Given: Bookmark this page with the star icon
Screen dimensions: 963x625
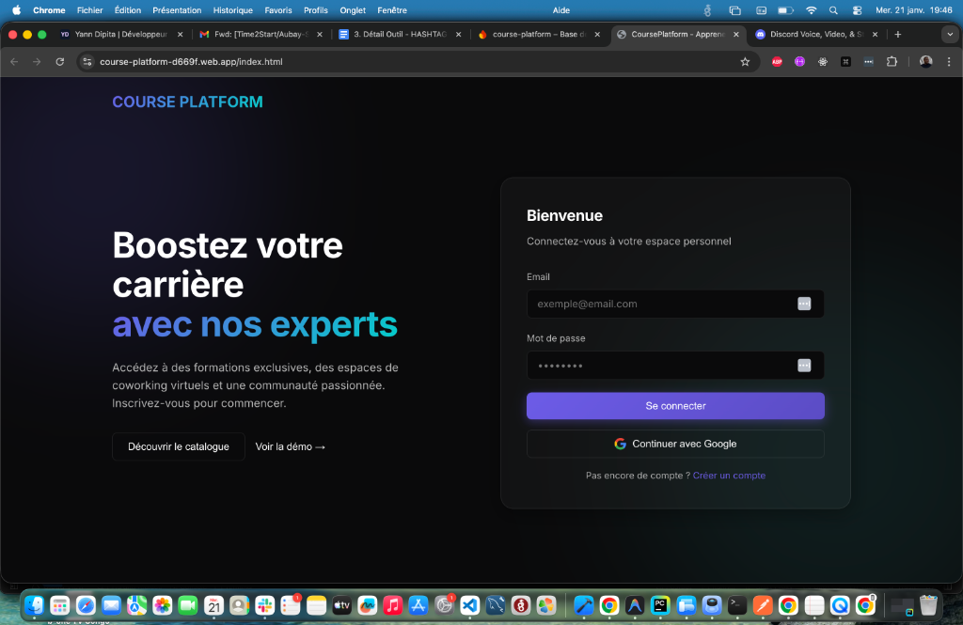Looking at the screenshot, I should click(745, 62).
